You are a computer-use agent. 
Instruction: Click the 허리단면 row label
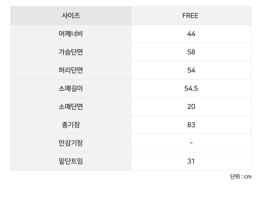[71, 70]
